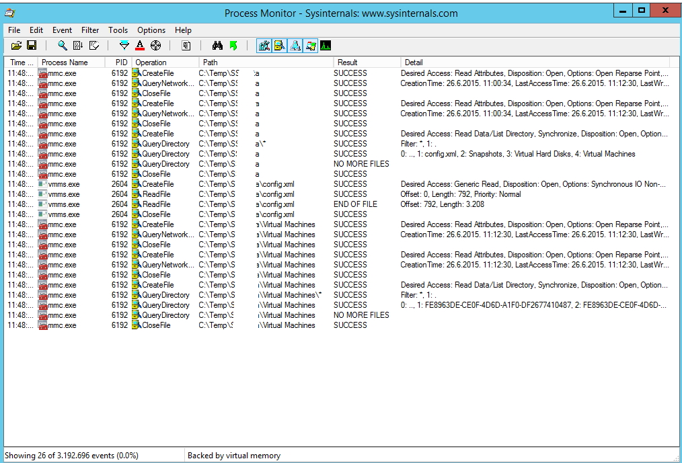
Task: Clear the display using the Clear icon
Action: [x=94, y=46]
